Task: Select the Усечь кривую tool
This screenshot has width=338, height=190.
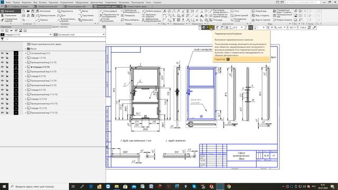Action: tap(108, 11)
